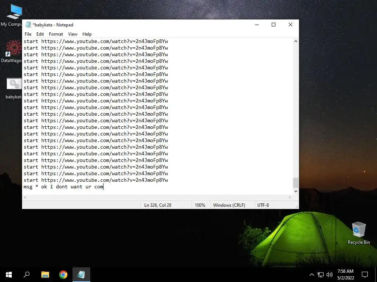377x282 pixels.
Task: Click the Notepad taskbar button
Action: (81, 275)
